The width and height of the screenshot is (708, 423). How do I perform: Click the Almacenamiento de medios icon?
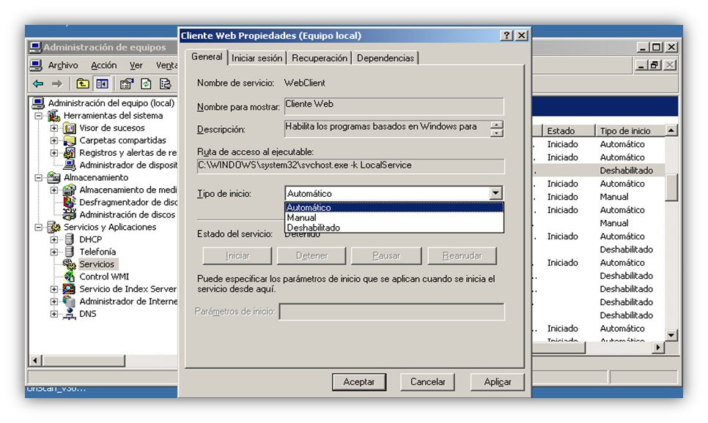[x=70, y=190]
